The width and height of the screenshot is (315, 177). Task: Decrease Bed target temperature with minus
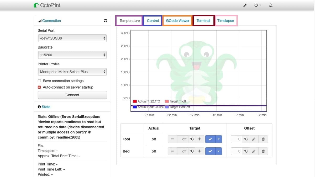tap(172, 151)
